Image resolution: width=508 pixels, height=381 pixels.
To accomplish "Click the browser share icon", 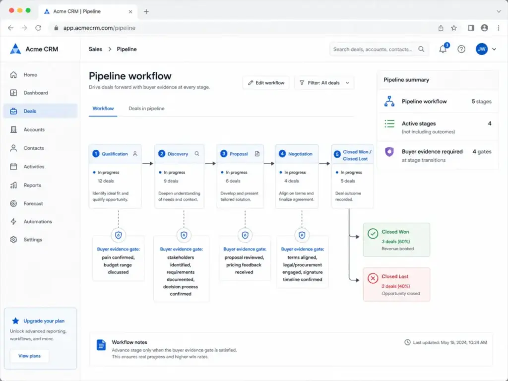I will (441, 28).
